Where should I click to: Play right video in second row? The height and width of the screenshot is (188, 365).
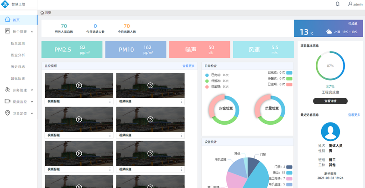click(151, 119)
